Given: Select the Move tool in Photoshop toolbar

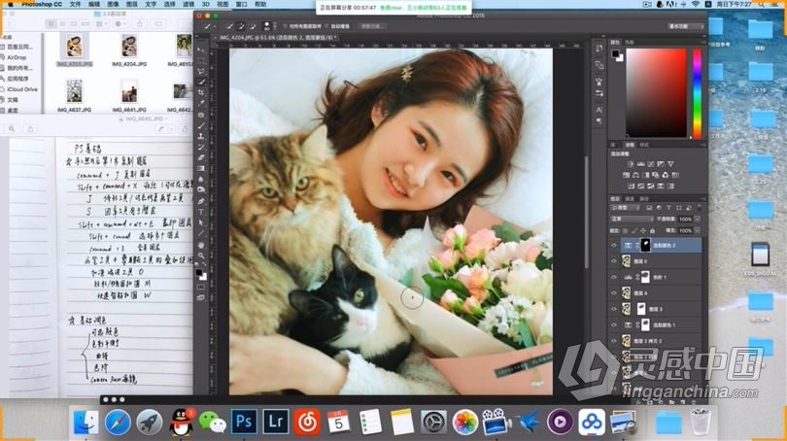Looking at the screenshot, I should [201, 50].
